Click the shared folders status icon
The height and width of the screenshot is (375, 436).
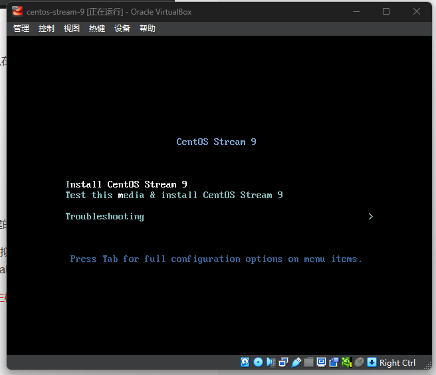point(308,362)
